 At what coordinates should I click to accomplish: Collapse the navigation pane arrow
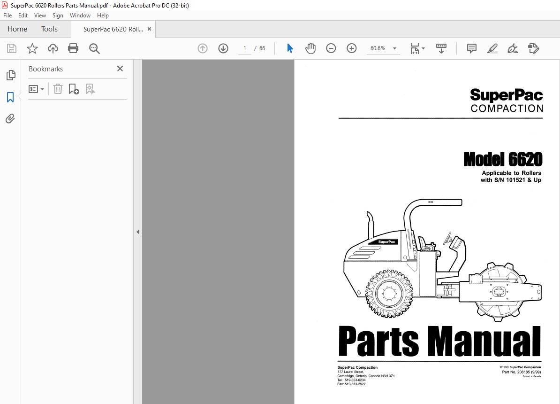click(x=138, y=232)
